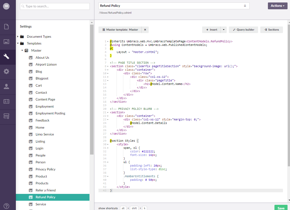
Task: Fold code block at line 21
Action: click(108, 113)
